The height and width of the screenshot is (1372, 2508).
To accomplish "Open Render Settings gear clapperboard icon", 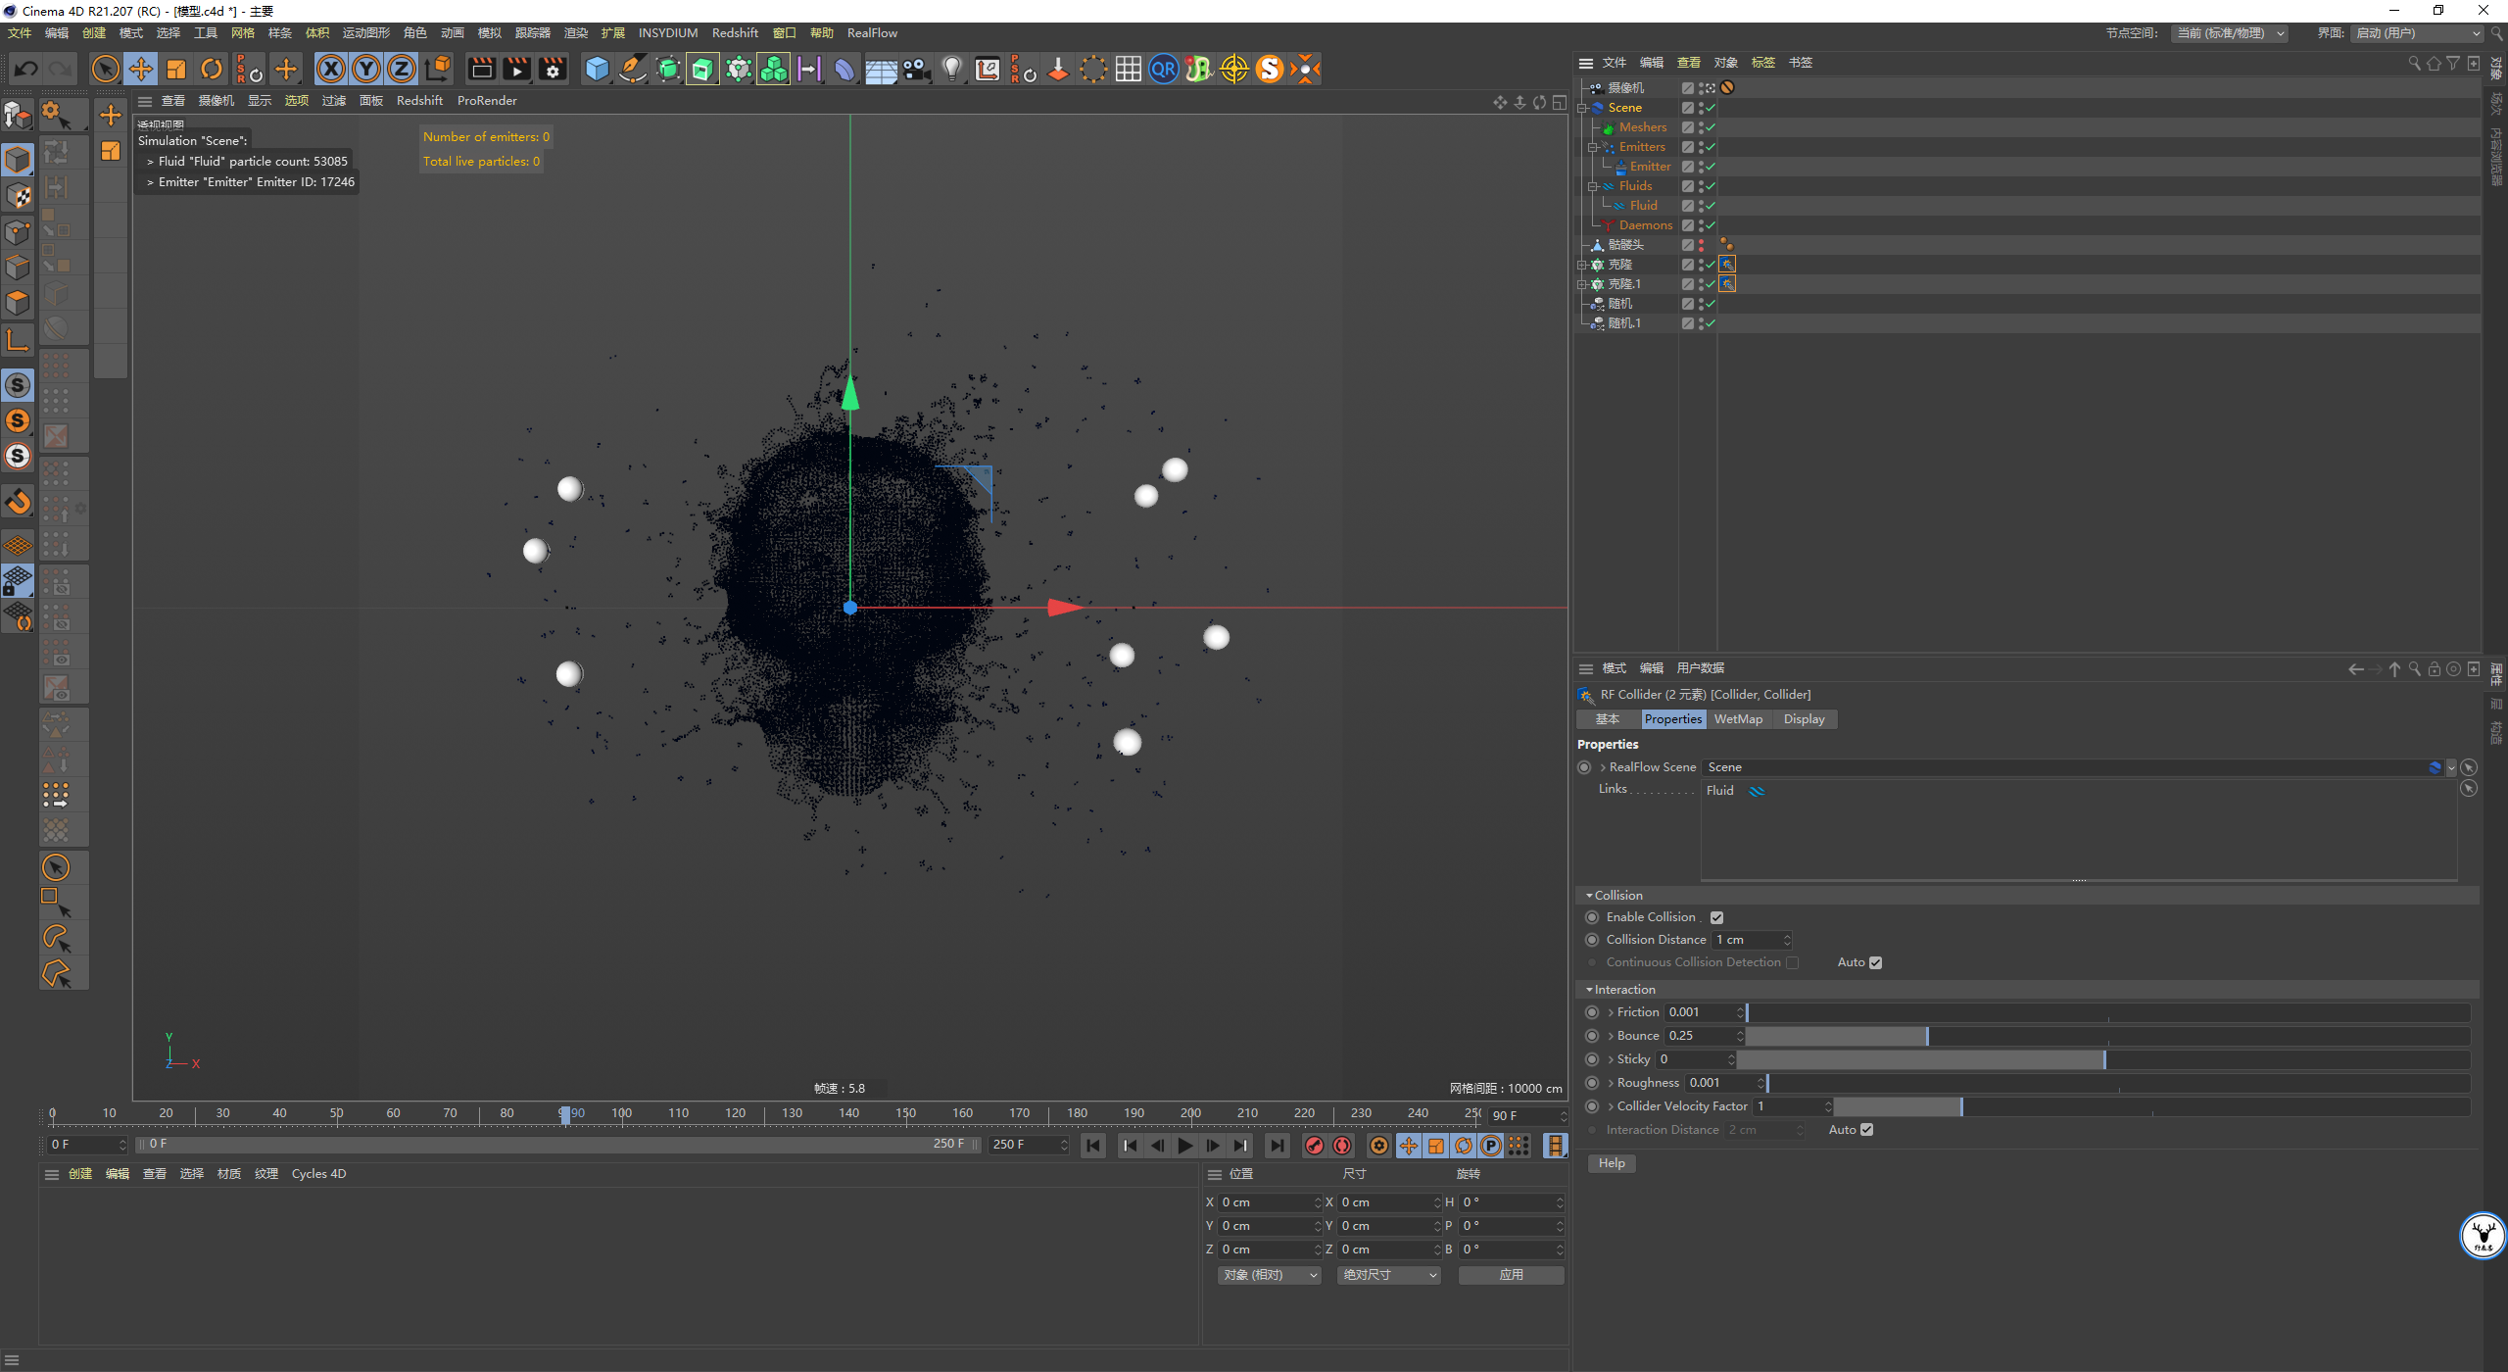I will 553,69.
